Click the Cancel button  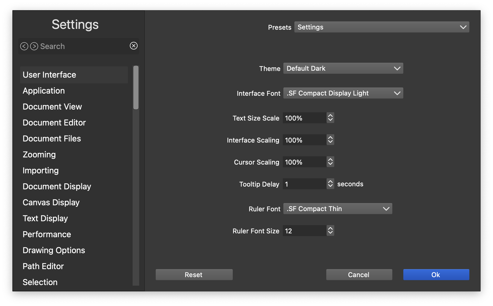[x=359, y=275]
